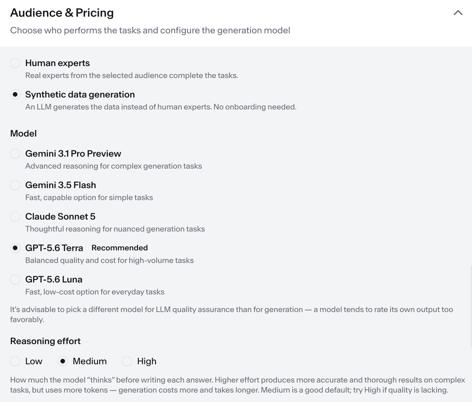Click the GPT-5.6 Luna label text
The image size is (472, 402).
click(x=54, y=279)
